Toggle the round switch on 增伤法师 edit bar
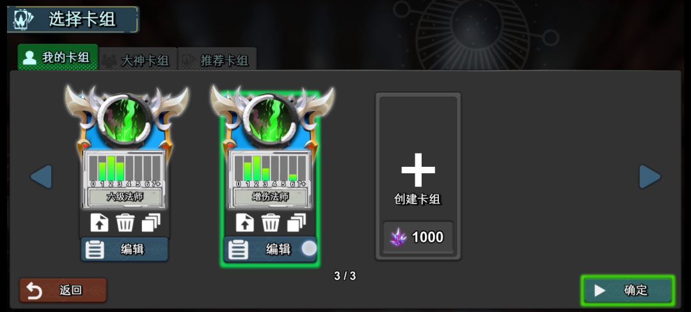Image resolution: width=691 pixels, height=312 pixels. [309, 248]
